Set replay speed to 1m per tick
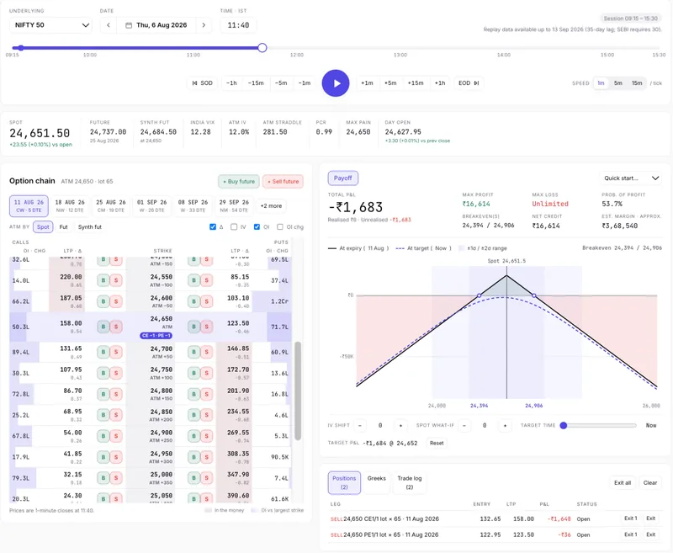The height and width of the screenshot is (553, 673). click(x=601, y=82)
